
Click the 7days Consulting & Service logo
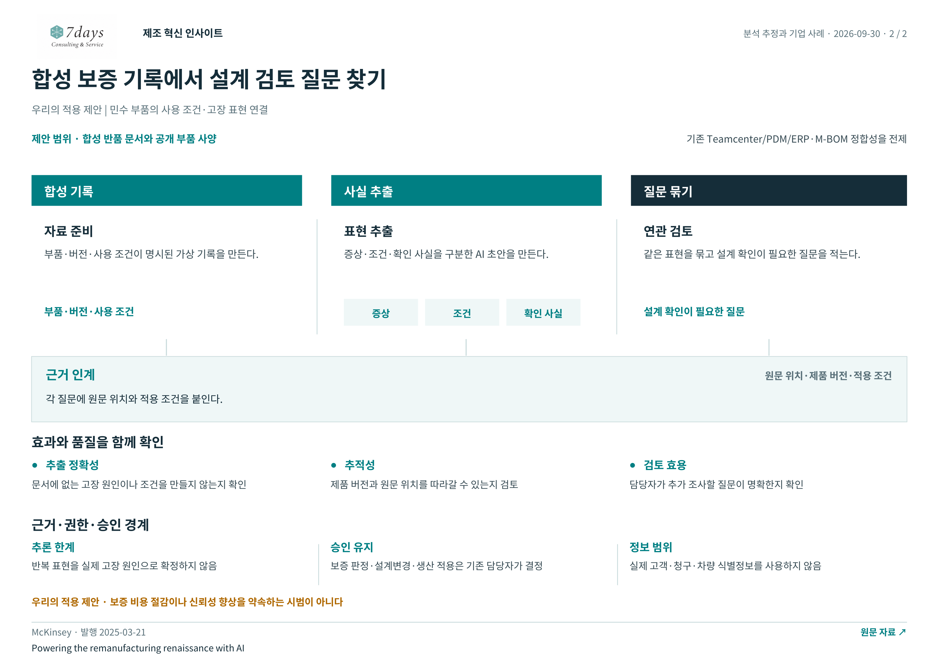click(77, 36)
